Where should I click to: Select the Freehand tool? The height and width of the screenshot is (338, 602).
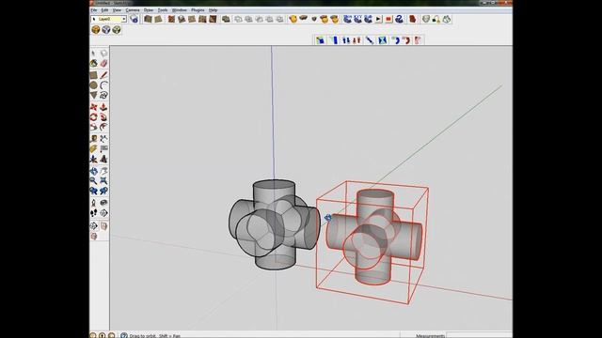[103, 95]
